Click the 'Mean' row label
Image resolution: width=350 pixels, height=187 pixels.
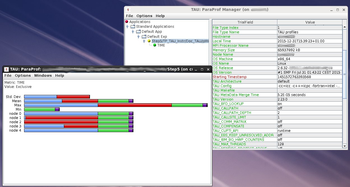(x=17, y=101)
